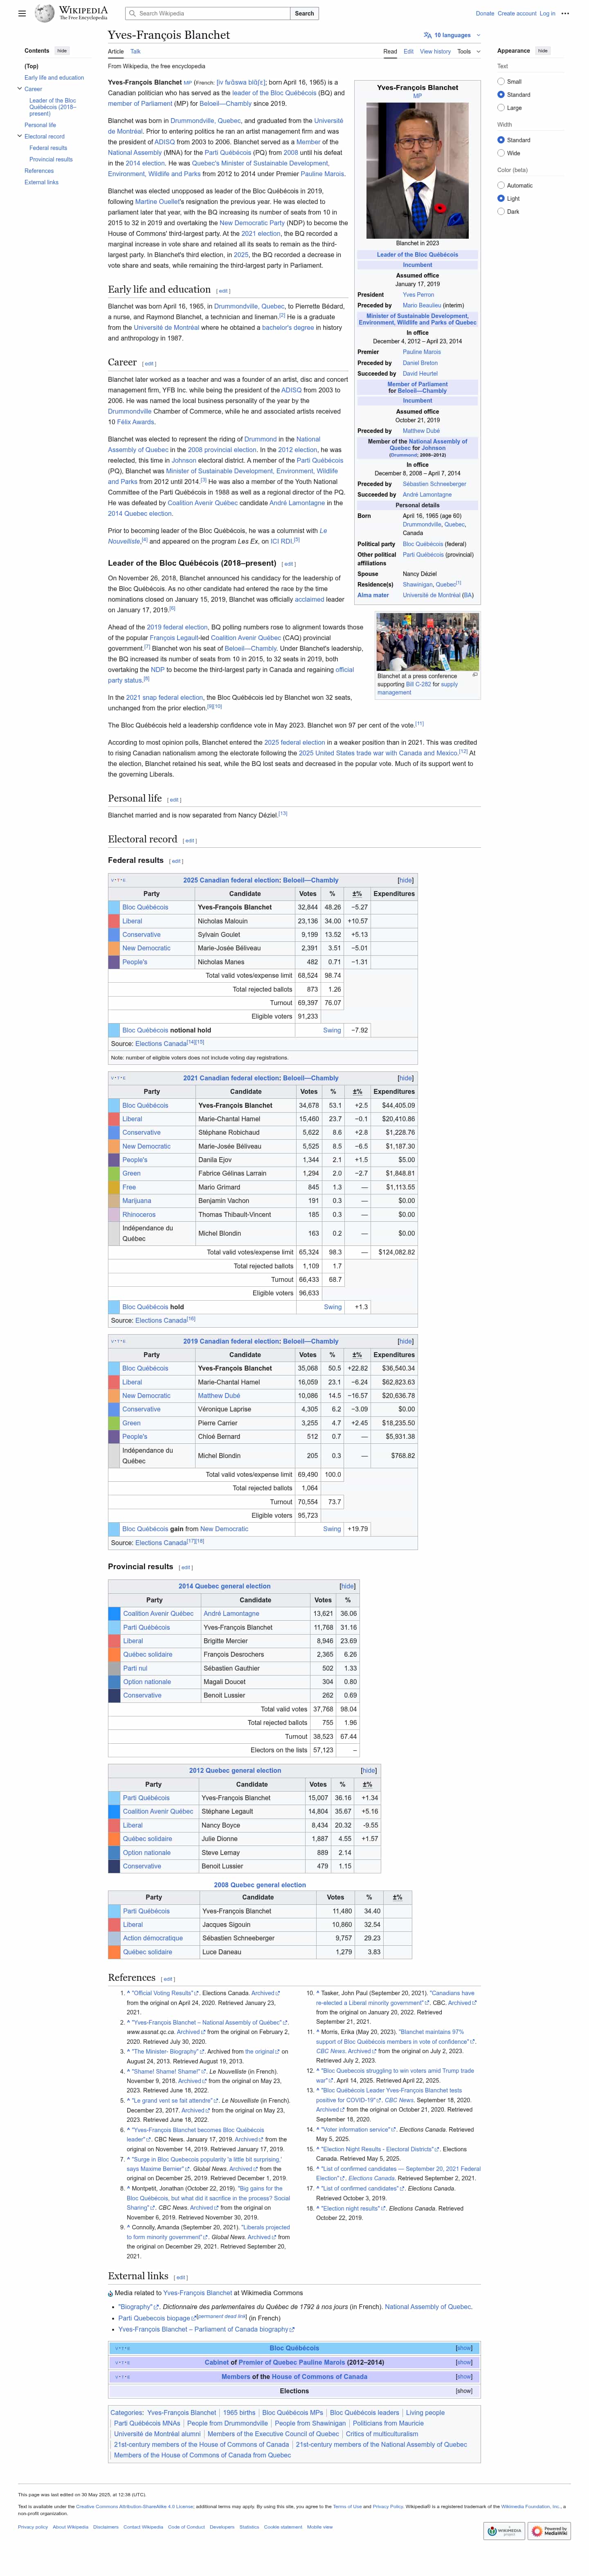
Task: Click the Create account link
Action: click(517, 14)
